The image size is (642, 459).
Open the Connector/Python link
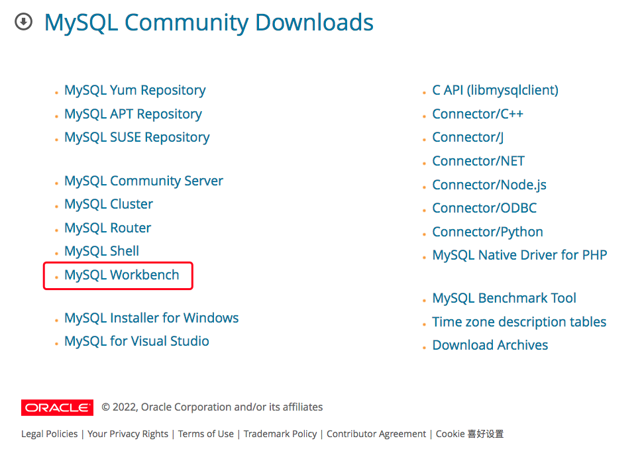(488, 232)
